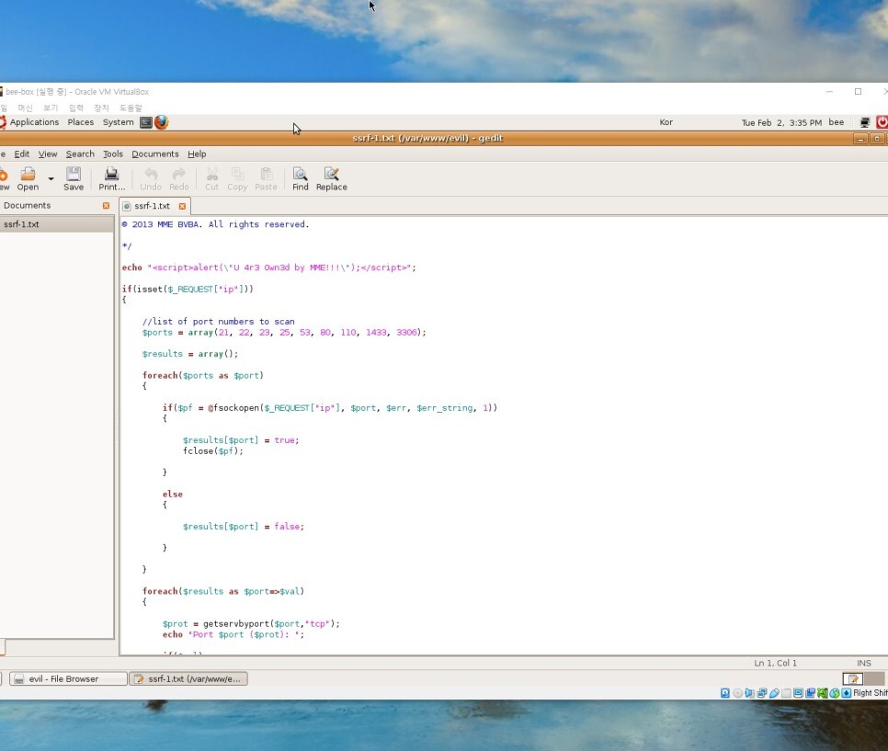
Task: Open the System panel menu
Action: 118,122
